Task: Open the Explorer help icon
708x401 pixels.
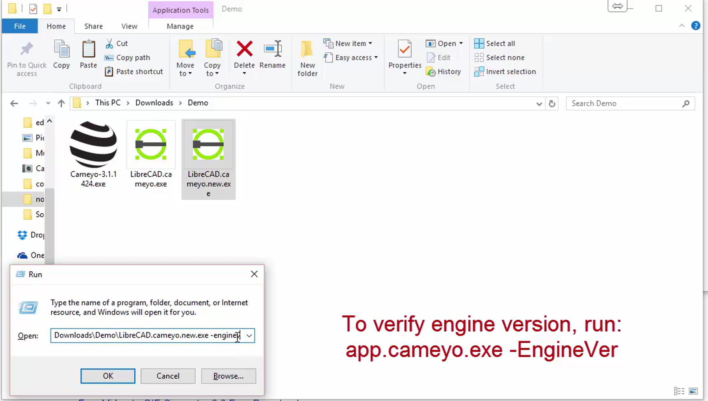Action: pyautogui.click(x=695, y=26)
